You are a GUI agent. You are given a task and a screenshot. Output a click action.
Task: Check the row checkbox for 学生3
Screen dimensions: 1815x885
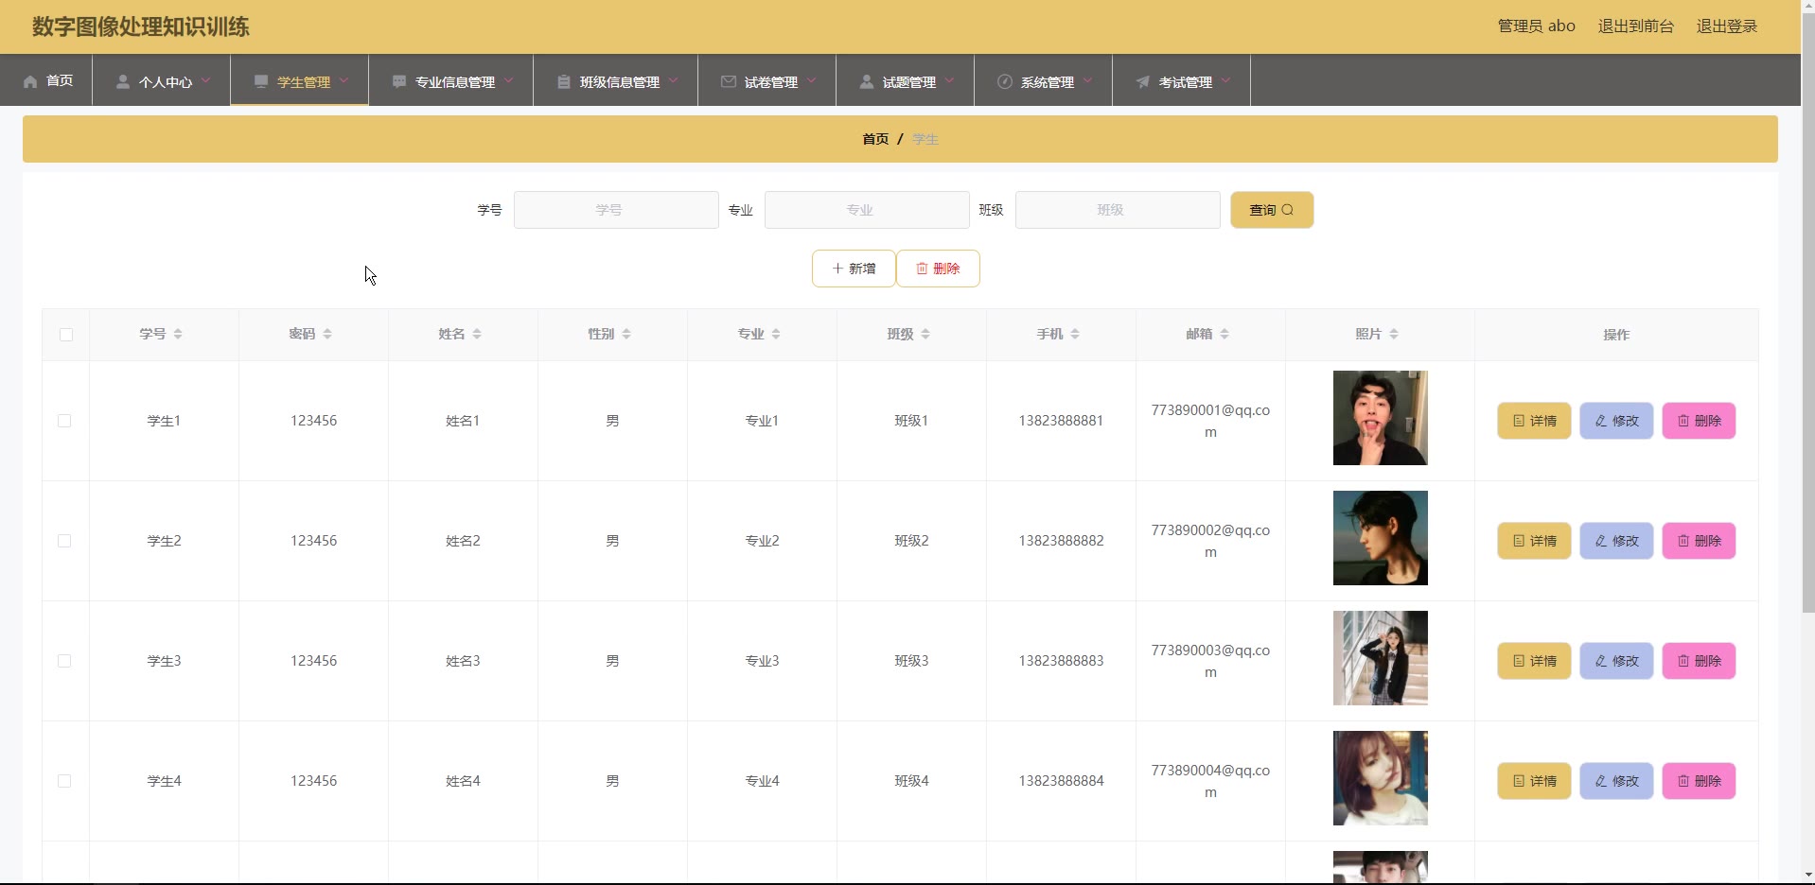click(x=64, y=661)
